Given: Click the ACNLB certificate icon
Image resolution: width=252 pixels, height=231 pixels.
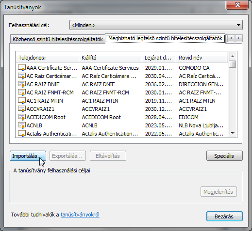Looking at the screenshot, I should coord(22,125).
